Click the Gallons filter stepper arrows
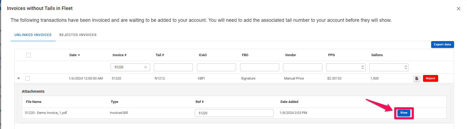The image size is (467, 129). coord(405,67)
